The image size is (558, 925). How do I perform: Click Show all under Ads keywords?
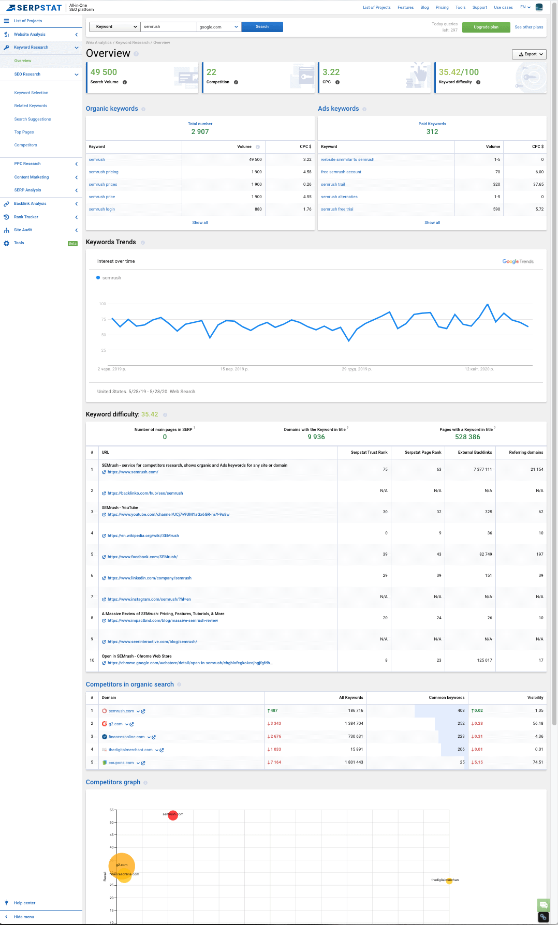[x=432, y=223]
